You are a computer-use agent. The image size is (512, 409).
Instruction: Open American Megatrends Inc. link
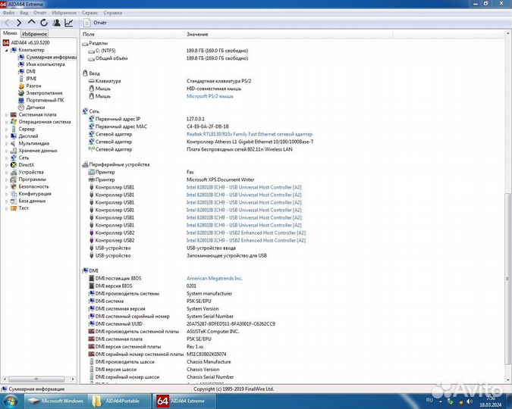pos(214,278)
